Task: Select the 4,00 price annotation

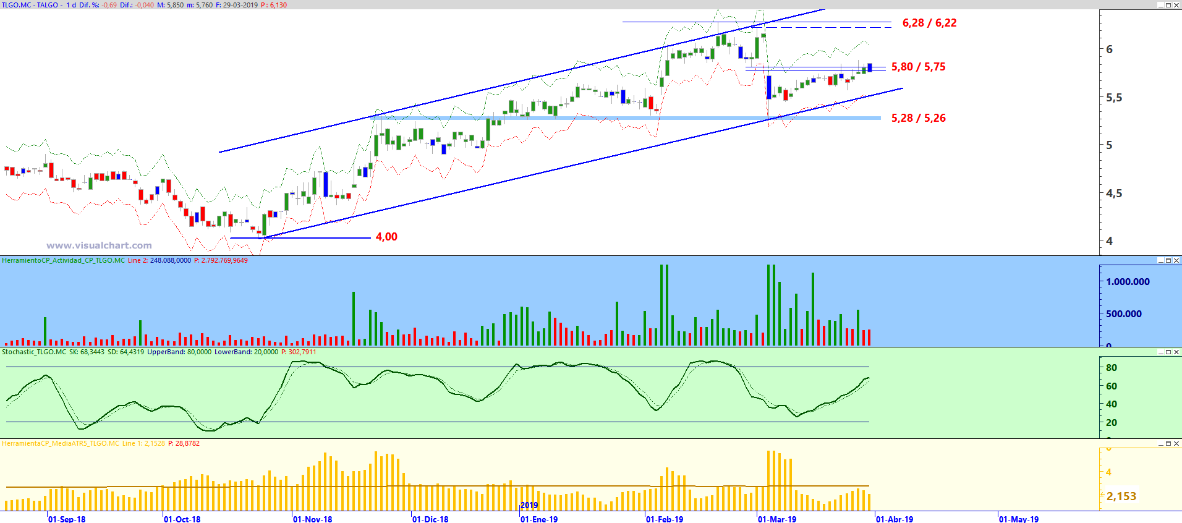Action: pyautogui.click(x=386, y=237)
